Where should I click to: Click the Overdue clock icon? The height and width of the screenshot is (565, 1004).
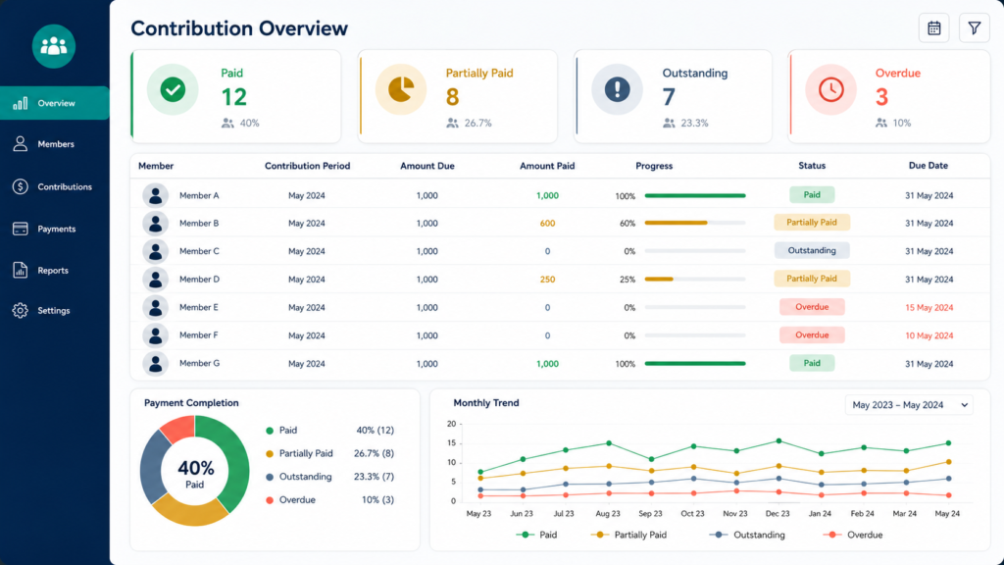coord(830,89)
